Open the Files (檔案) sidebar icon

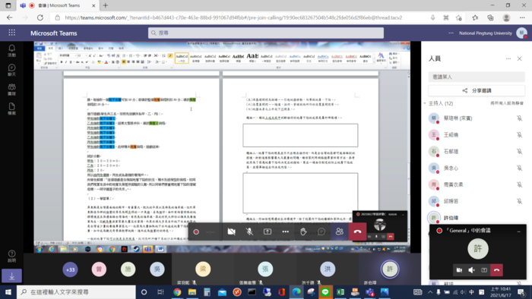coord(11,109)
